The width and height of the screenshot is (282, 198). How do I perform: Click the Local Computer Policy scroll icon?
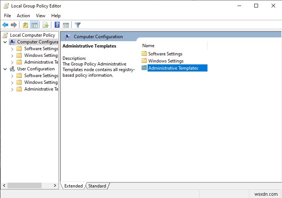(x=5, y=35)
